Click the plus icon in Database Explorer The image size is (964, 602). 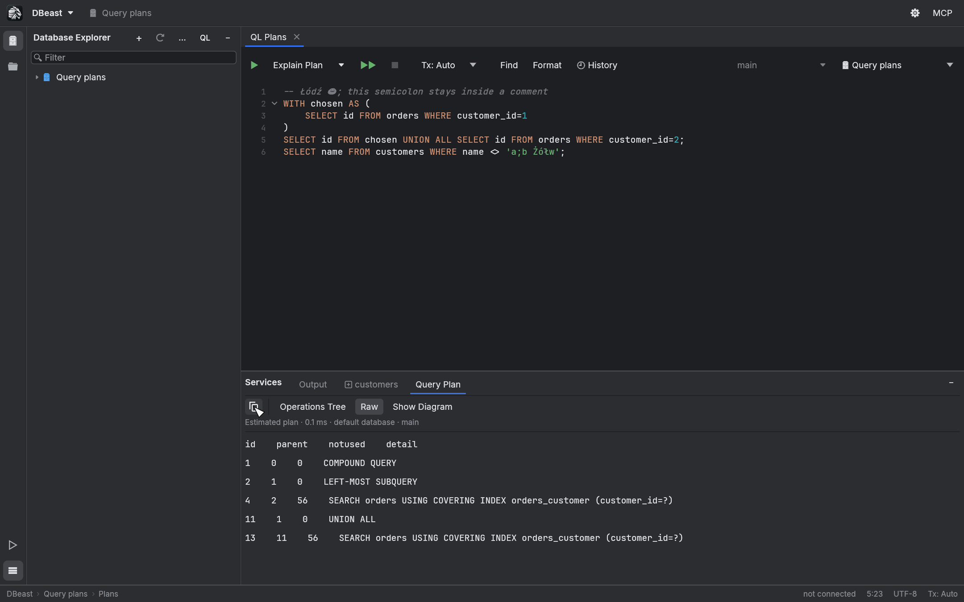pos(139,38)
